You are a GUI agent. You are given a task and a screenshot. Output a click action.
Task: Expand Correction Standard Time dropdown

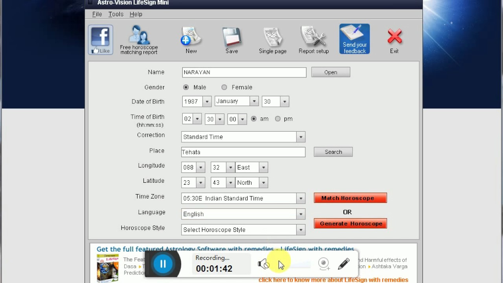[301, 137]
